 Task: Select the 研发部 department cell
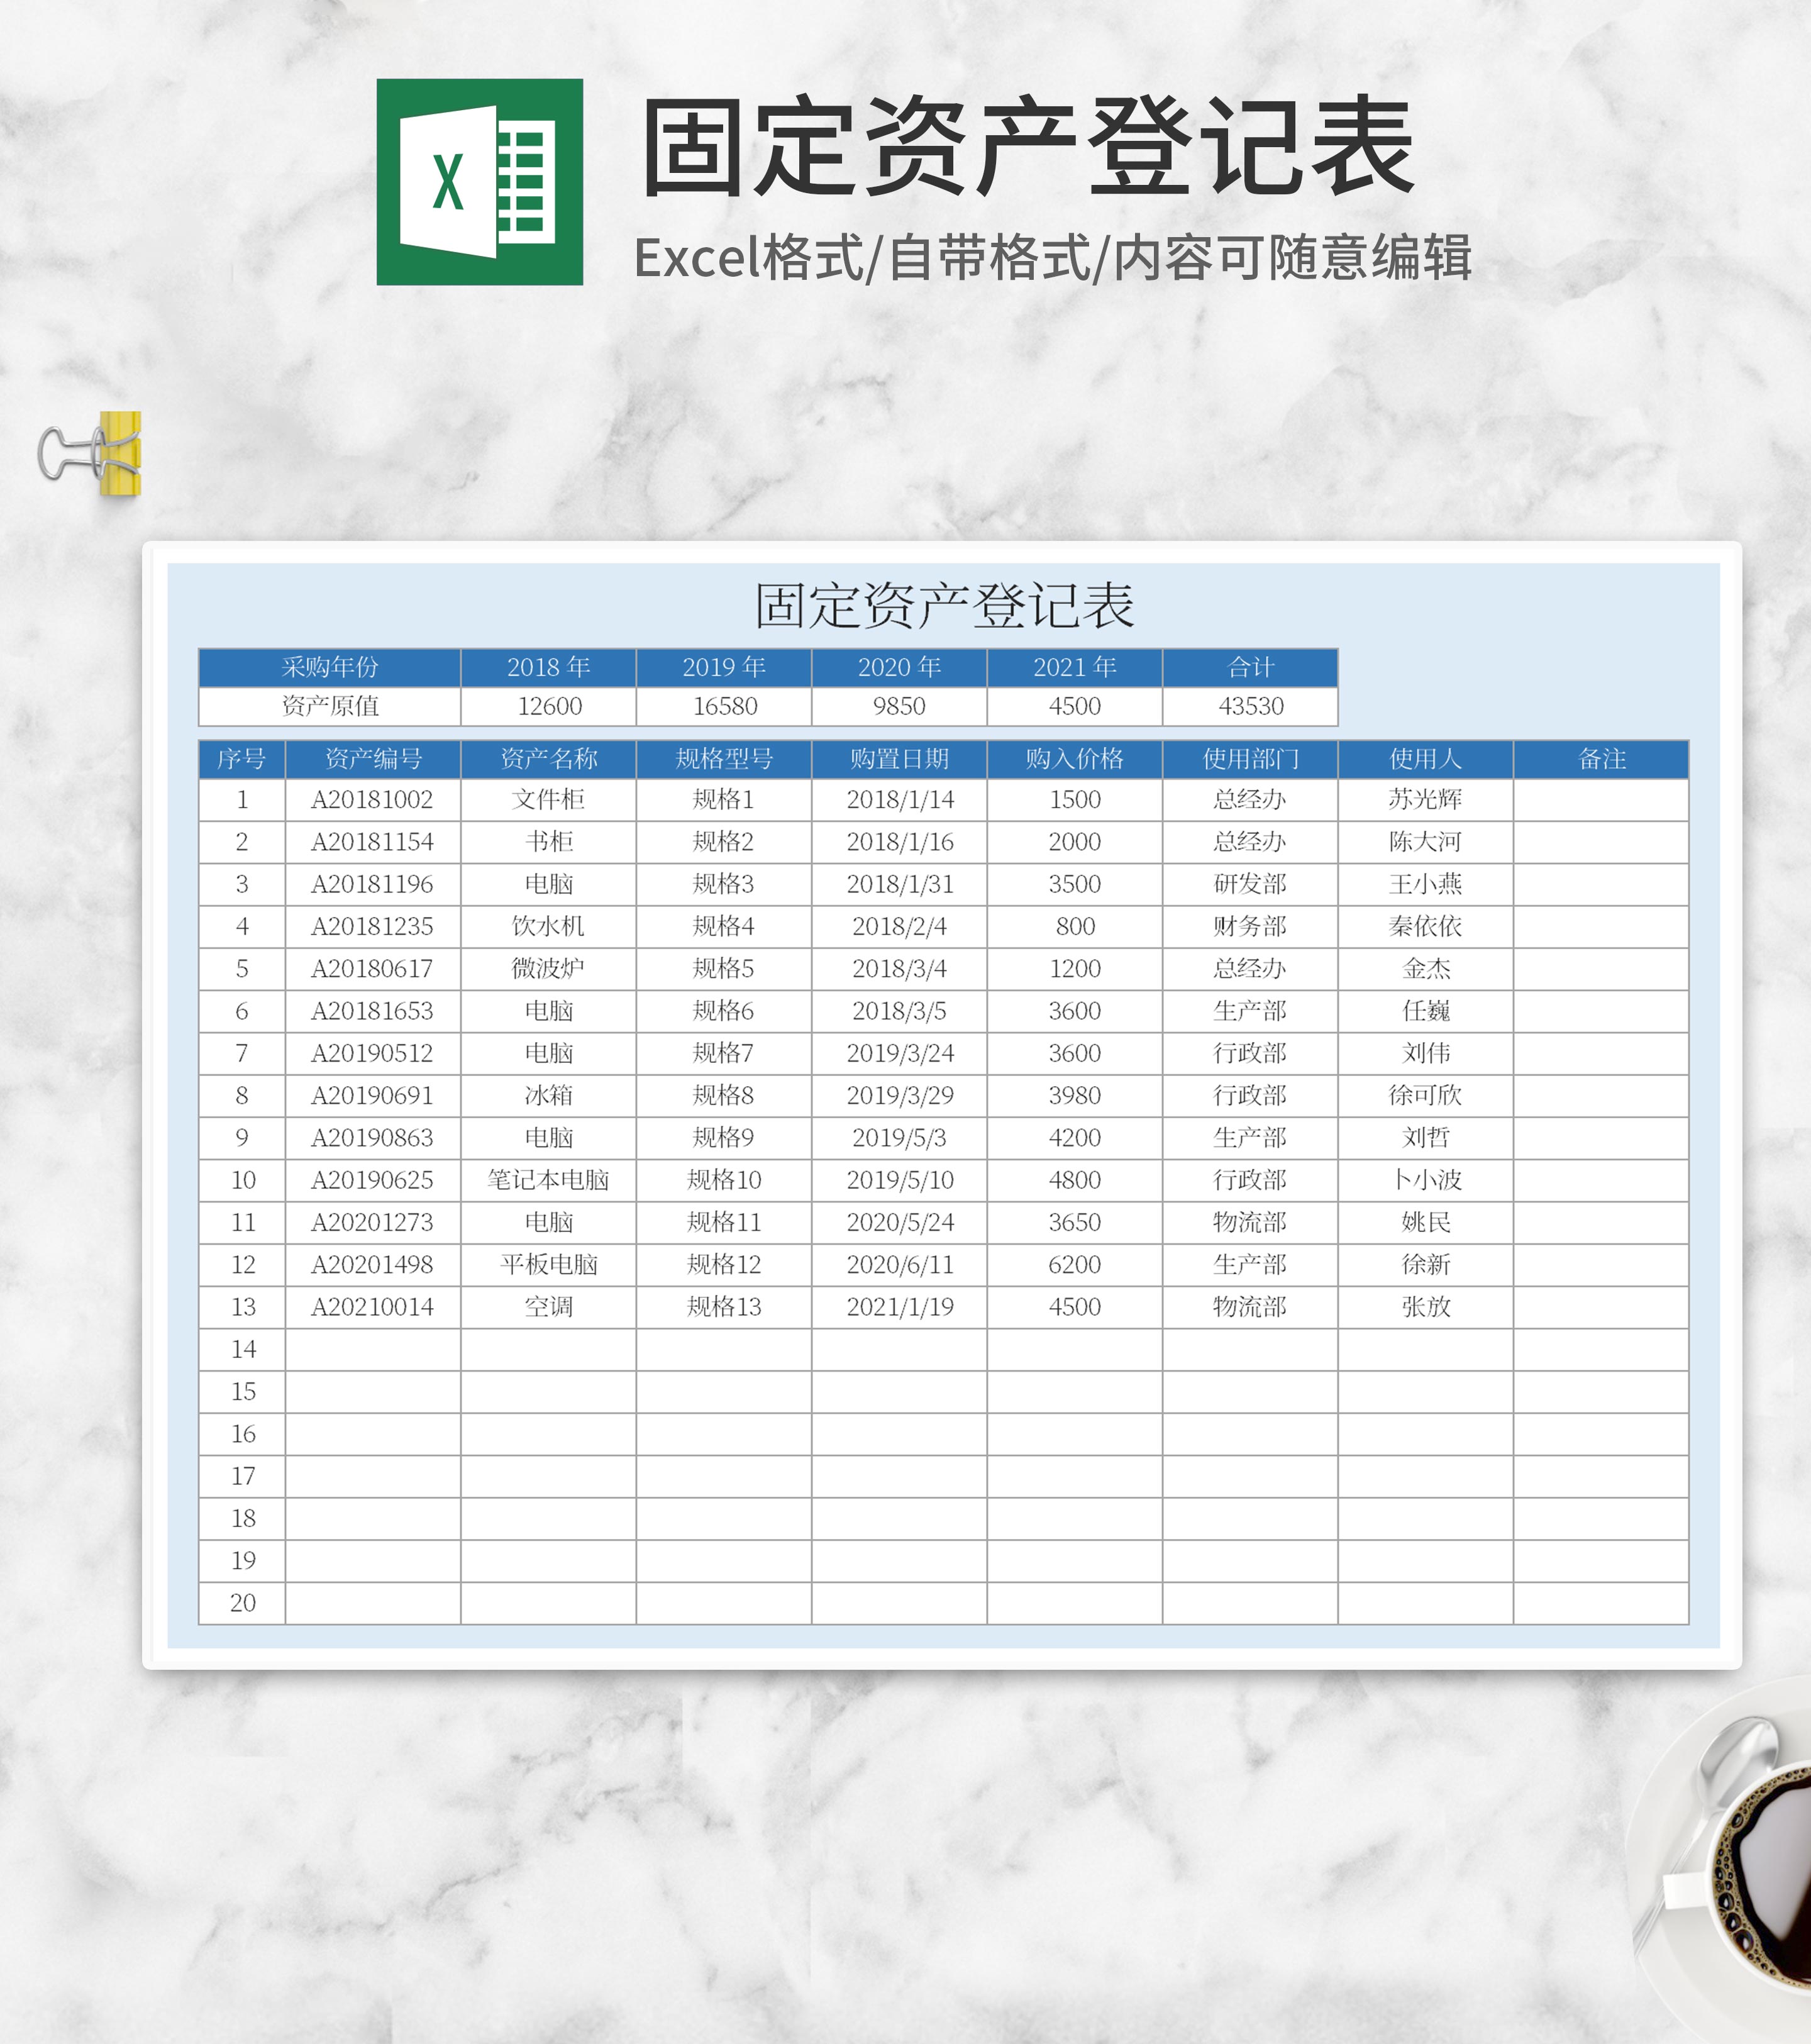1250,884
